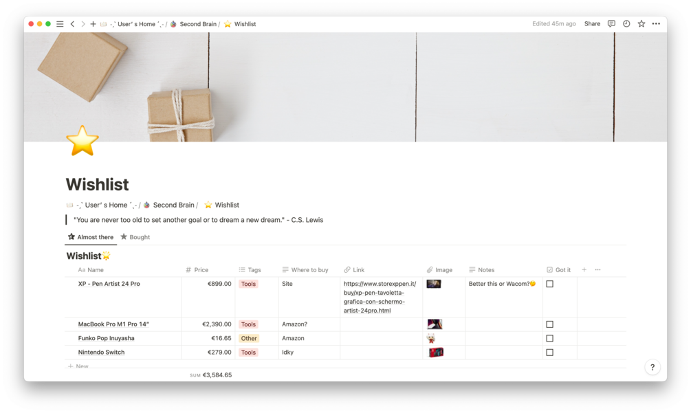This screenshot has height=413, width=691.
Task: Open Funko Pop Inuyasha entry
Action: pyautogui.click(x=106, y=339)
